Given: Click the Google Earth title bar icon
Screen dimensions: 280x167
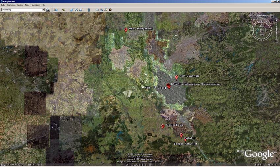Looking at the screenshot, I should (1, 1).
